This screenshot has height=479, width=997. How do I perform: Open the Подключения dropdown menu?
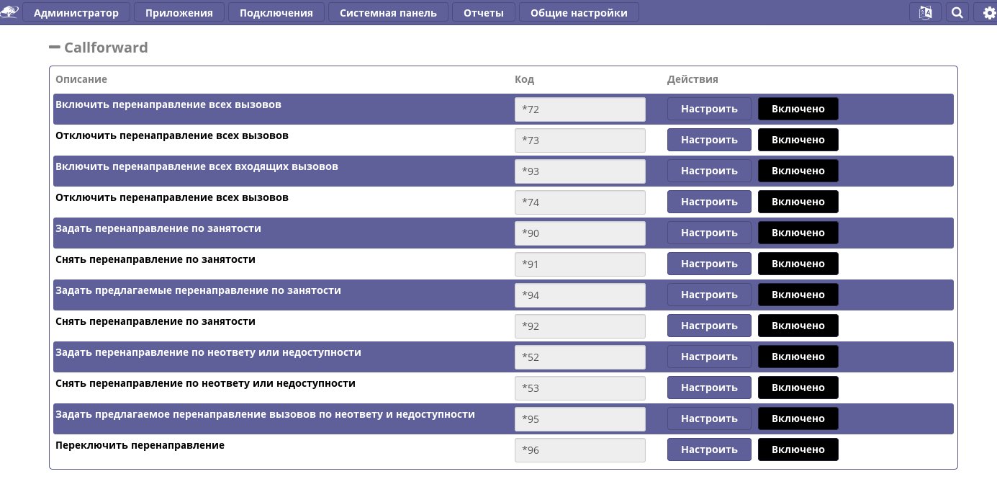click(x=276, y=13)
